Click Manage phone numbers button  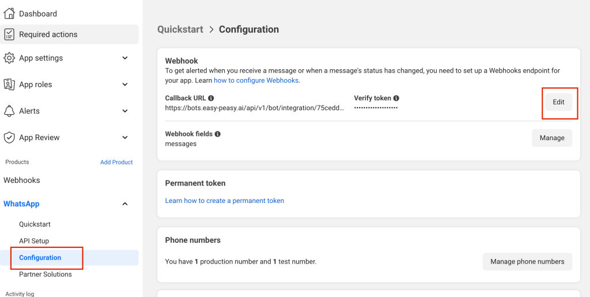click(527, 261)
